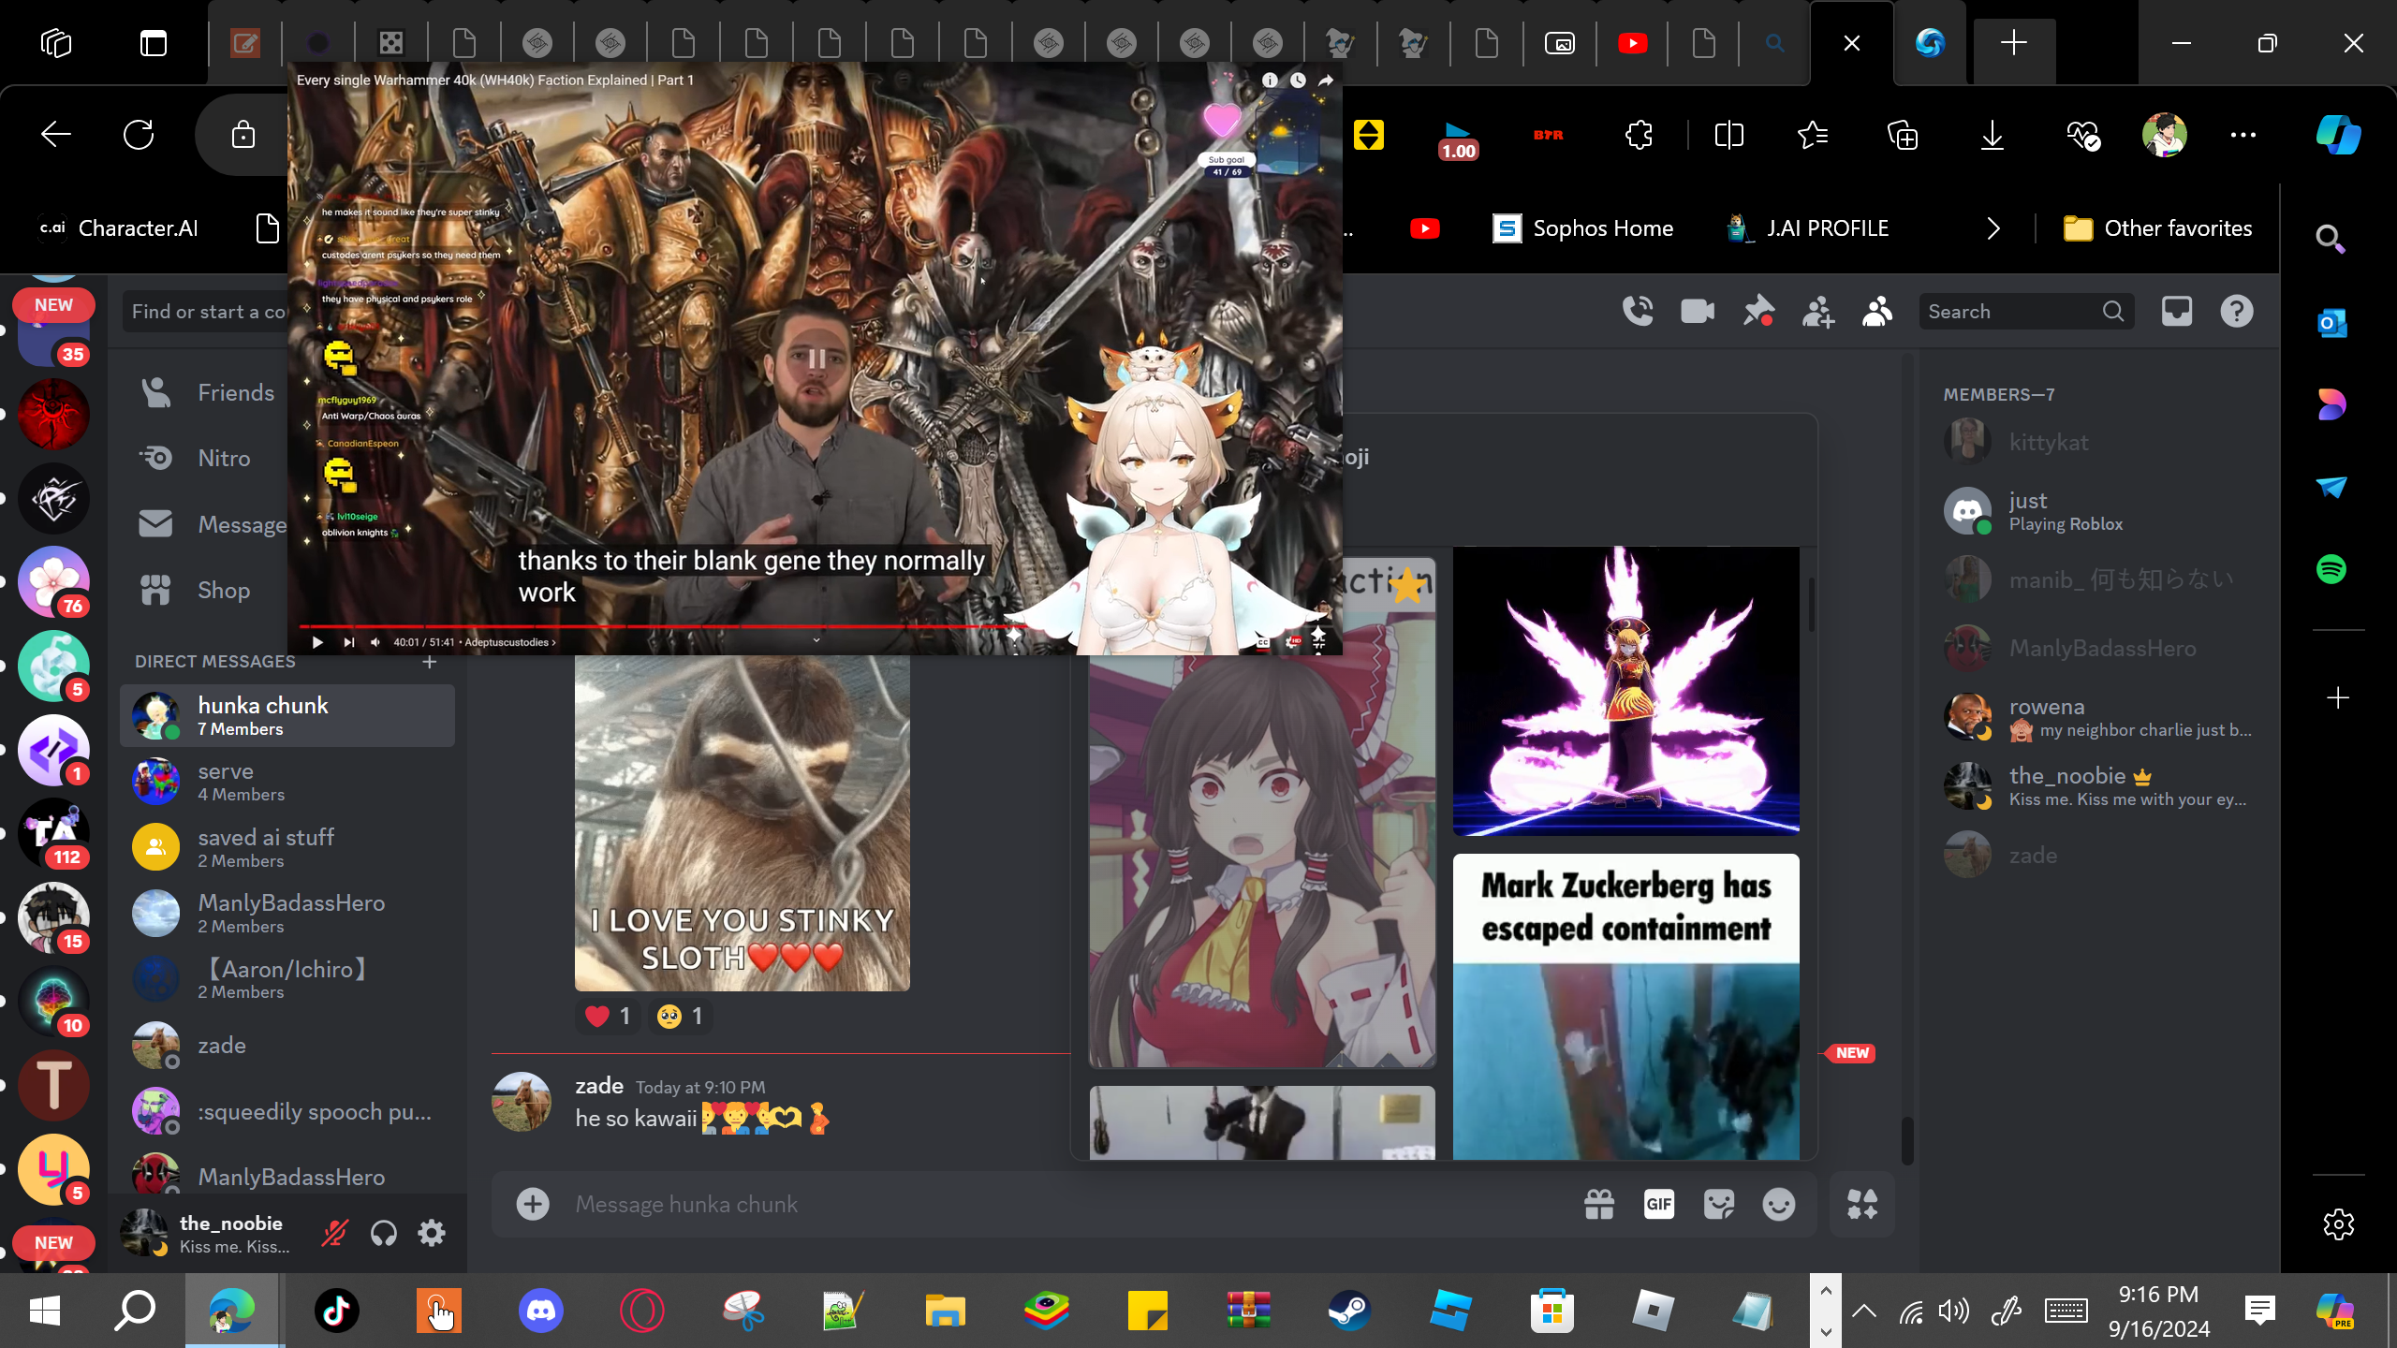The image size is (2397, 1348).
Task: Open pinned messages in the chat header
Action: 1757,312
